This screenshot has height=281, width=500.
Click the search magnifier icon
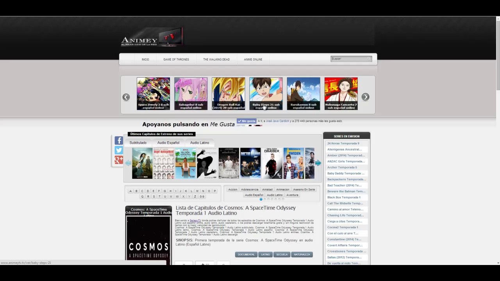tap(368, 59)
